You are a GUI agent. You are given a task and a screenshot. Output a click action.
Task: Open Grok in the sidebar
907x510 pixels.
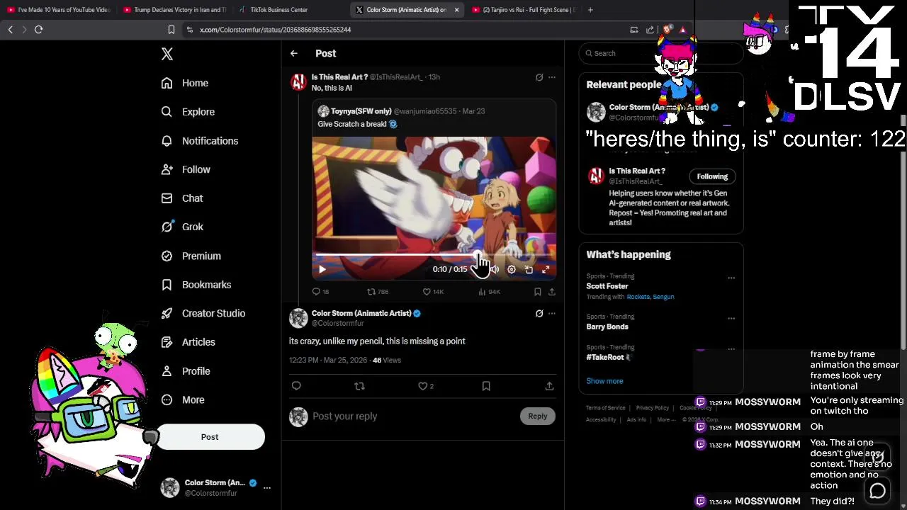(182, 227)
